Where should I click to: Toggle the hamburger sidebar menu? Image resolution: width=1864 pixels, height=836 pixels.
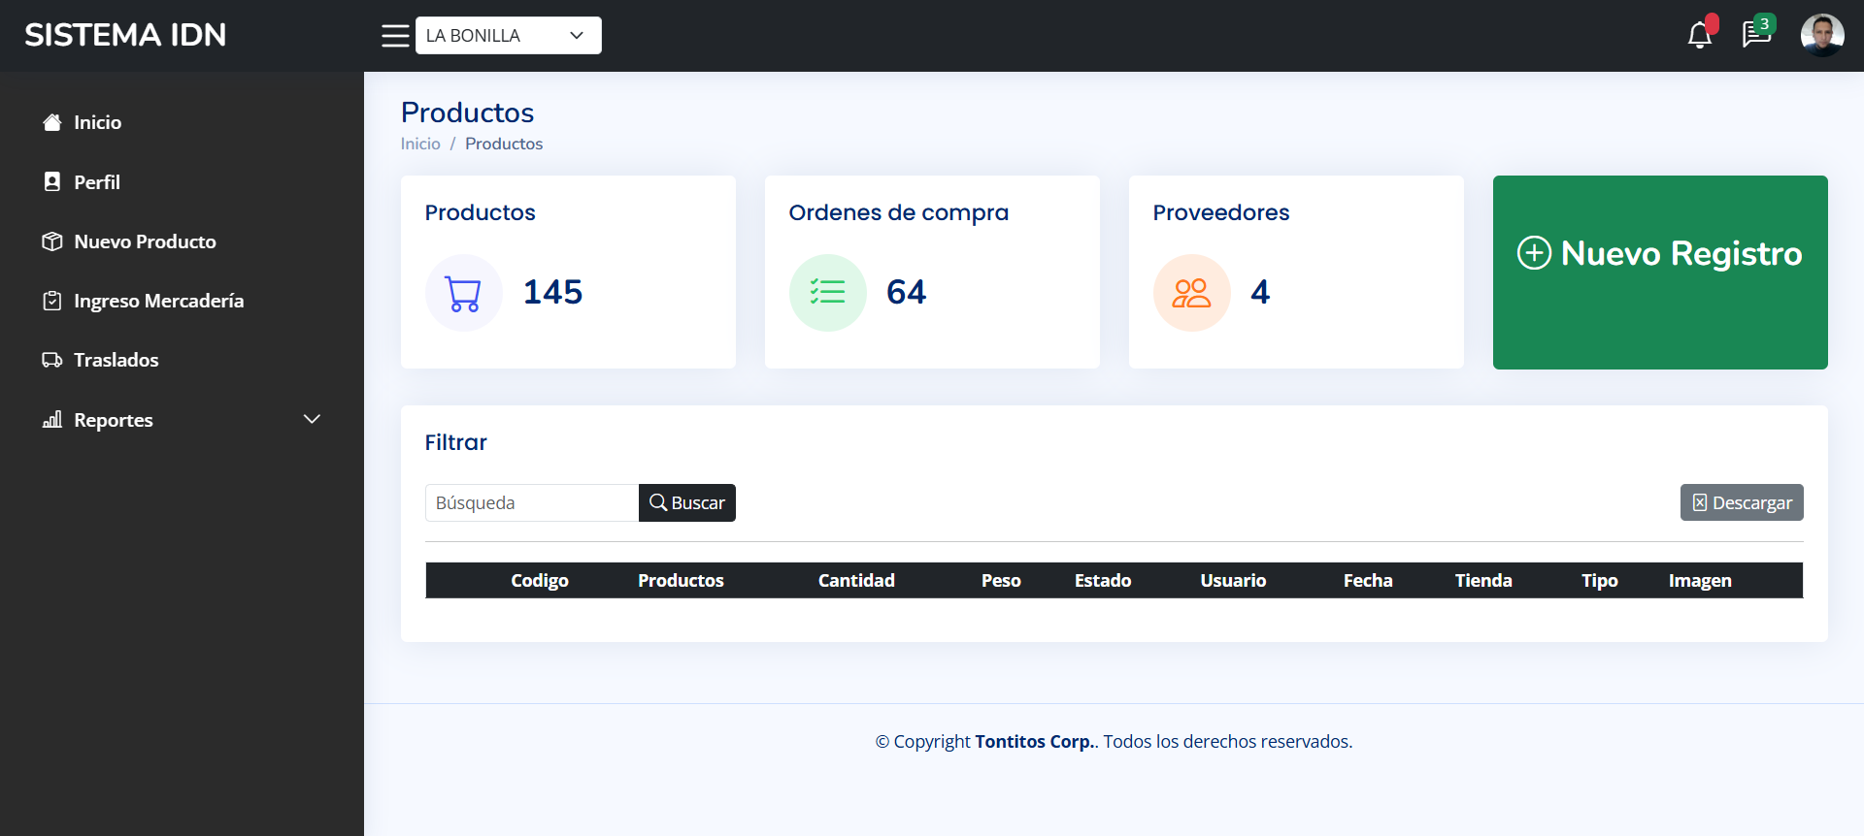click(x=395, y=36)
